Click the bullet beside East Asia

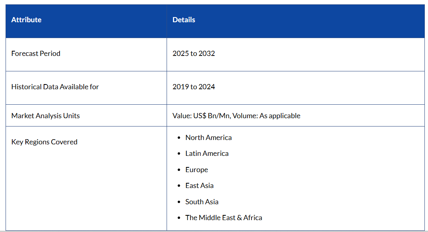point(179,186)
